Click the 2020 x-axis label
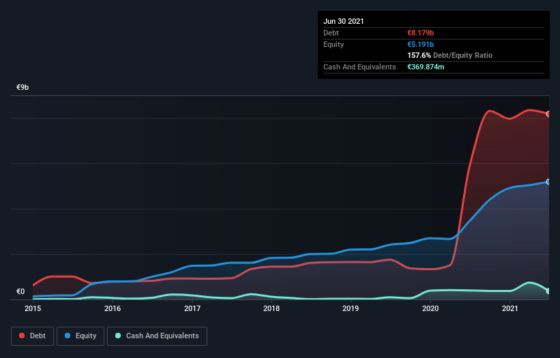The width and height of the screenshot is (560, 358). click(430, 308)
